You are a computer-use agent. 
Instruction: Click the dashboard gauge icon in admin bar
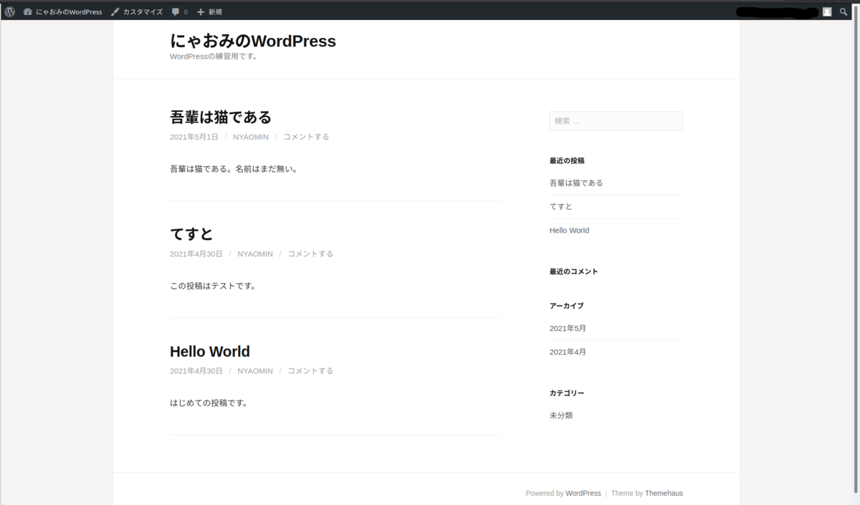click(x=28, y=12)
